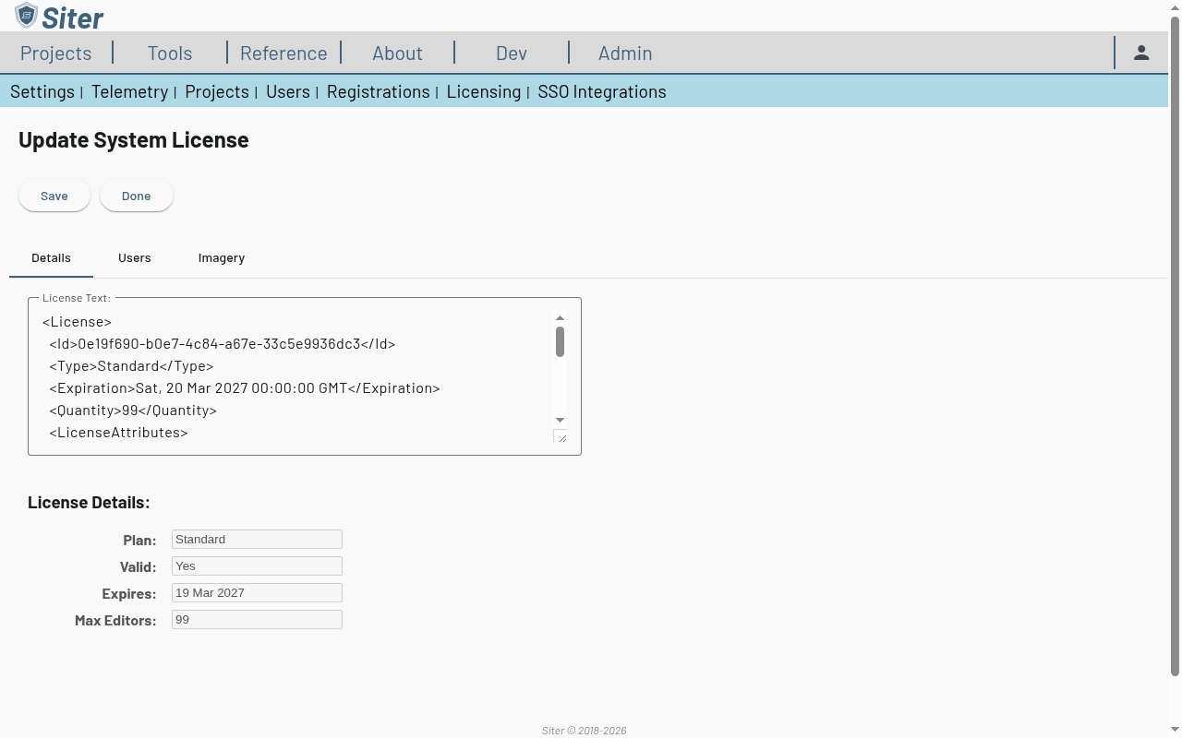Save the system license

[x=54, y=196]
